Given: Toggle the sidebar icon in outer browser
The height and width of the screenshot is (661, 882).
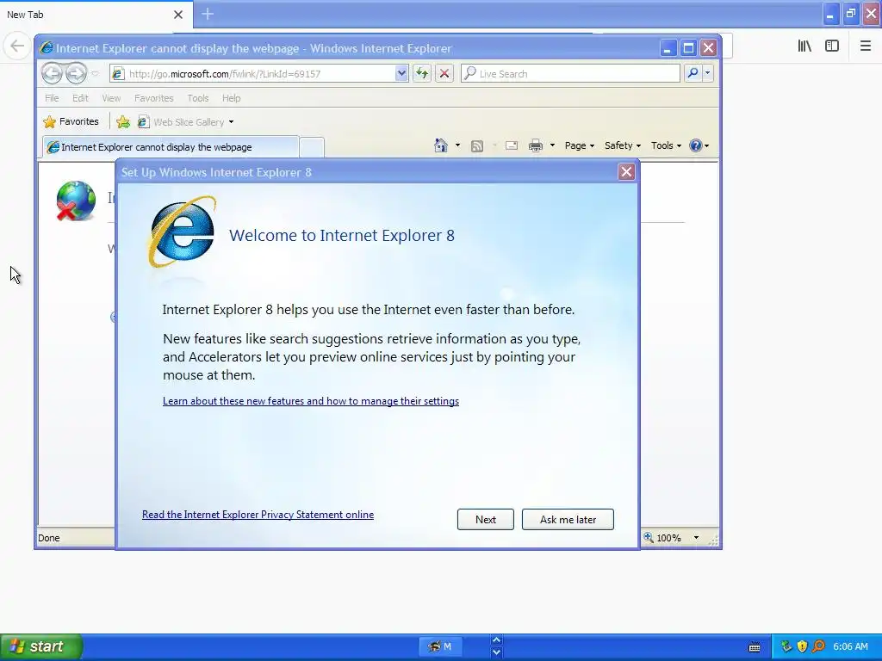Looking at the screenshot, I should click(832, 46).
